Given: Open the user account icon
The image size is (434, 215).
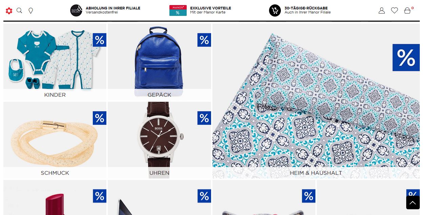Looking at the screenshot, I should tap(382, 10).
